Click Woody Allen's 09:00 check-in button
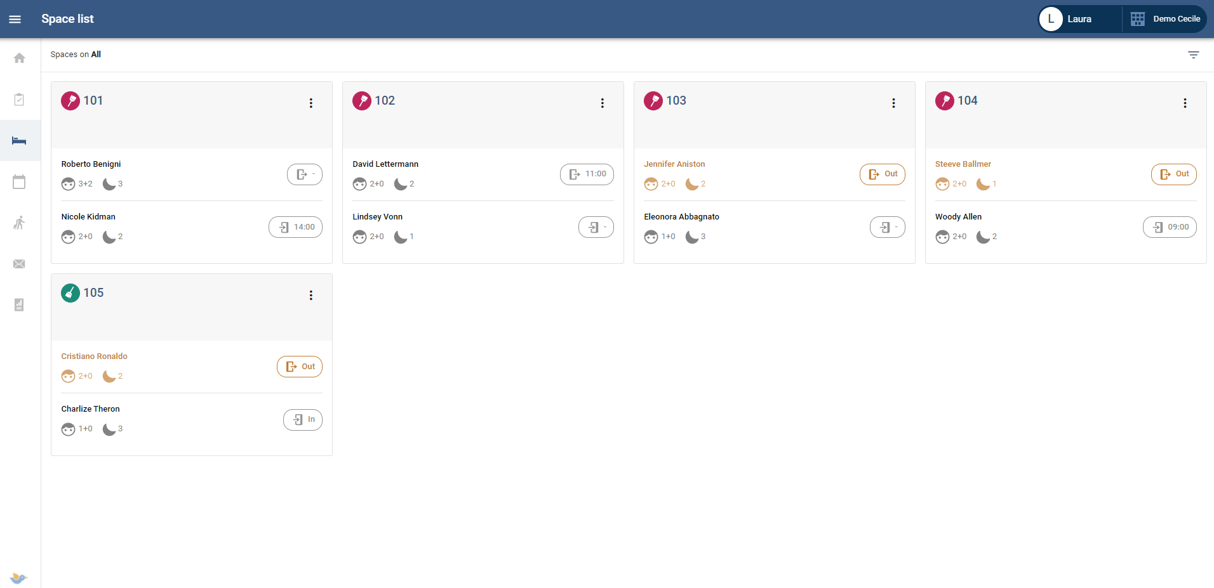The image size is (1214, 588). click(1170, 227)
